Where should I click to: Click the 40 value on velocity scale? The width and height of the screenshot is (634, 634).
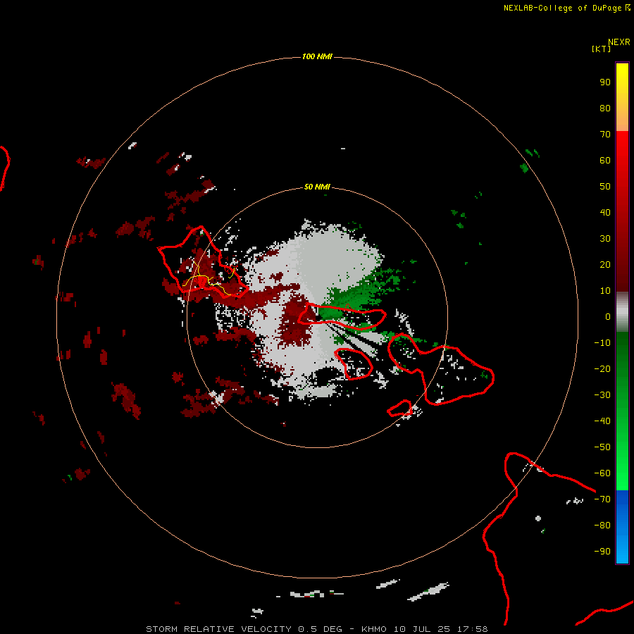[x=605, y=212]
